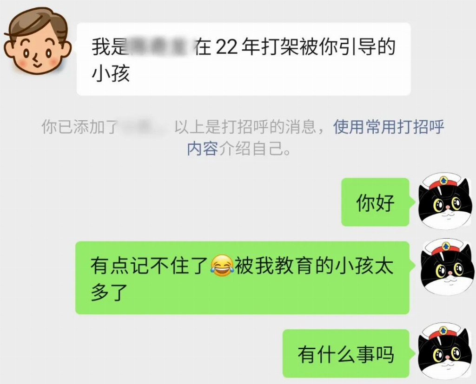Select the 有什么事吗 message bubble
The image size is (476, 384).
tap(346, 353)
